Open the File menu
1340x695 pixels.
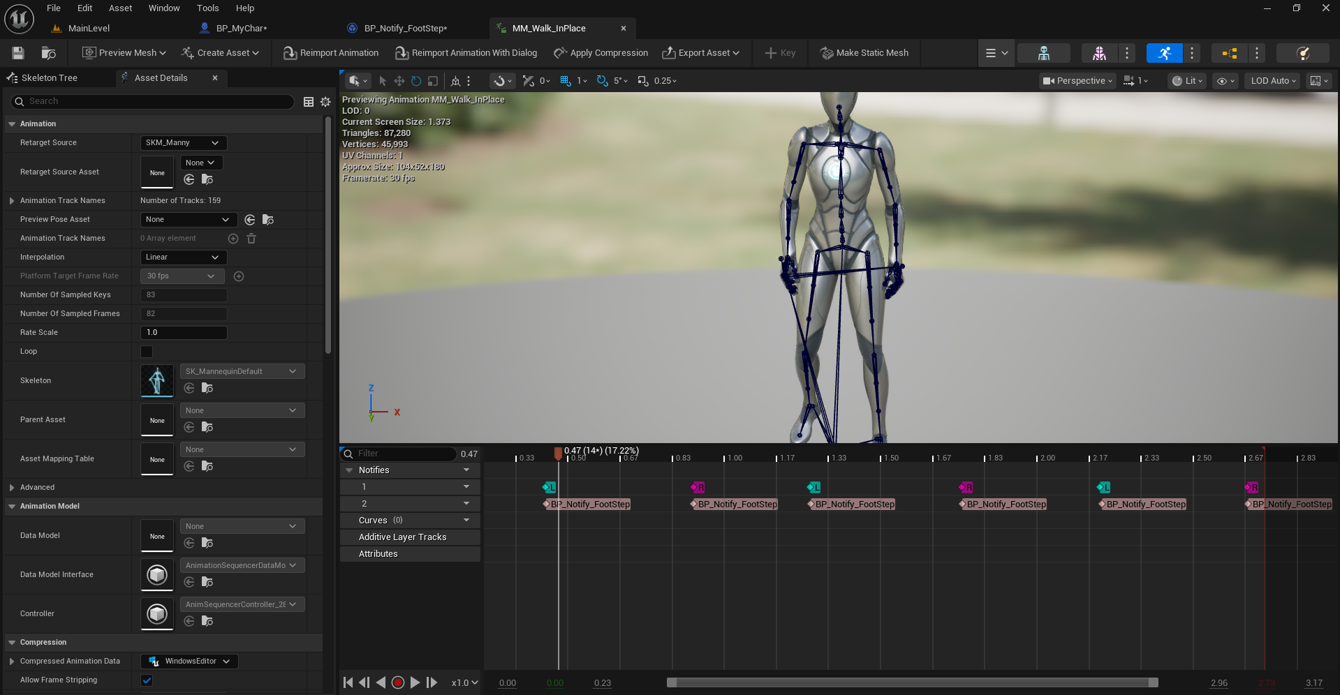tap(54, 8)
